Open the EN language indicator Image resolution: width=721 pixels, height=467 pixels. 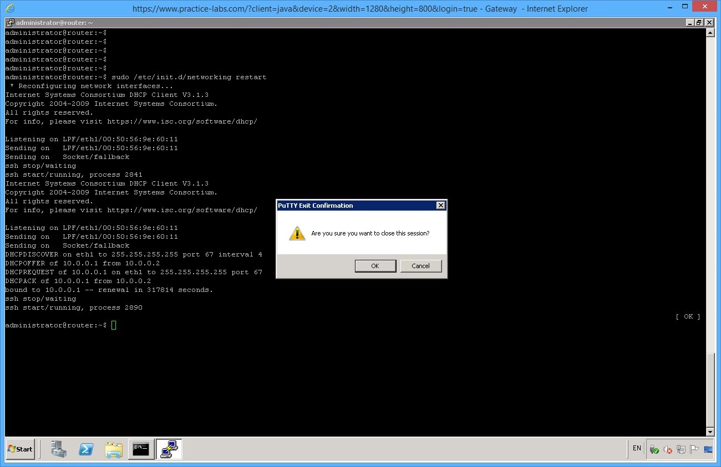coord(637,448)
